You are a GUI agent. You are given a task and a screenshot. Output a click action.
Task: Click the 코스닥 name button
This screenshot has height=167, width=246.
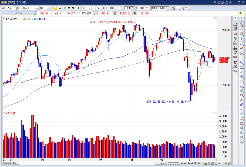19,13
